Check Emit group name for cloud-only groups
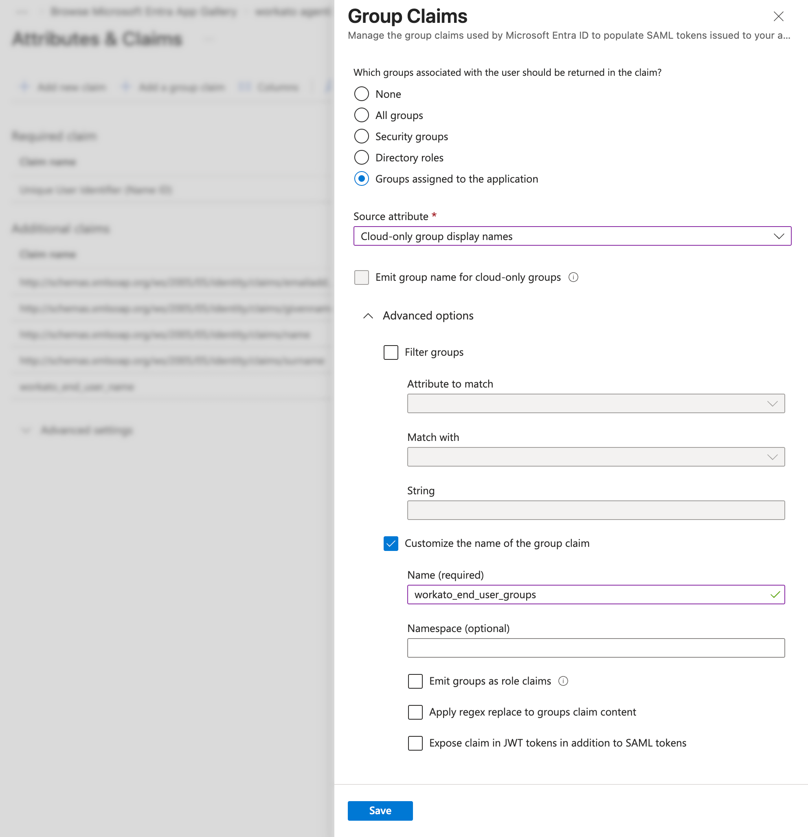This screenshot has height=837, width=808. tap(361, 277)
